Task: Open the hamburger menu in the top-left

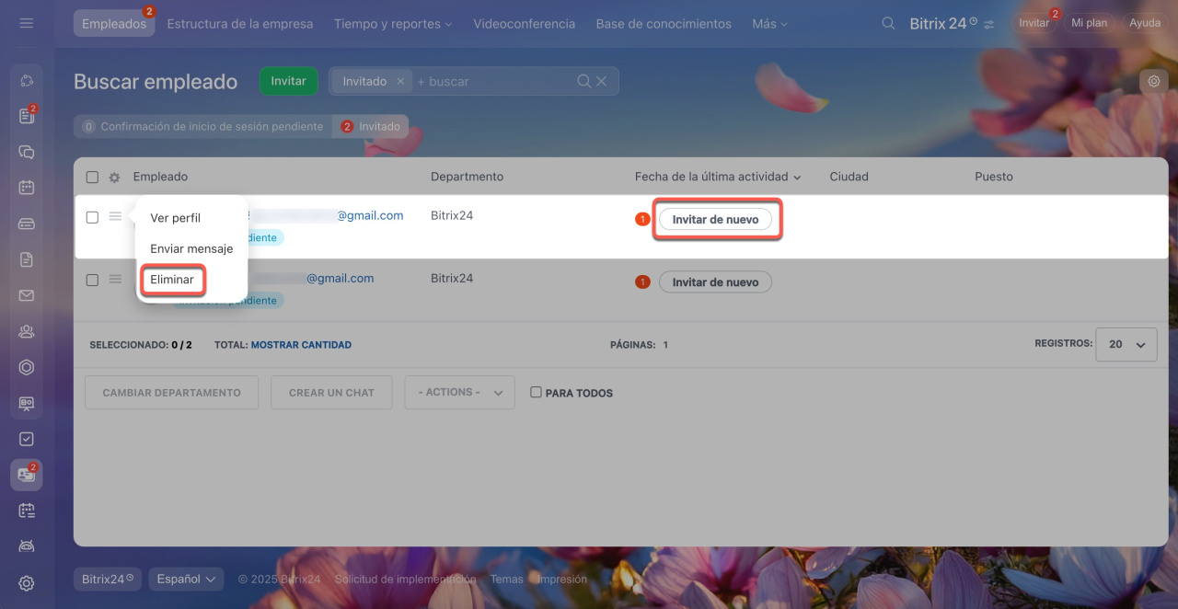Action: (26, 23)
